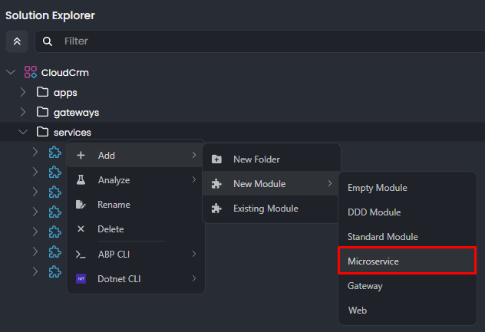The height and width of the screenshot is (332, 485).
Task: Click the collapse all double-chevron button
Action: point(17,41)
